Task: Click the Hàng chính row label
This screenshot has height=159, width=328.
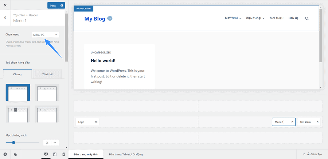Action: pos(83,9)
